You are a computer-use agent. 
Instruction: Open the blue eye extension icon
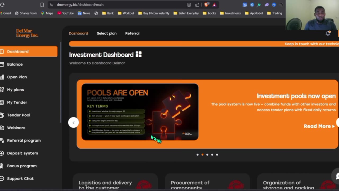274,5
